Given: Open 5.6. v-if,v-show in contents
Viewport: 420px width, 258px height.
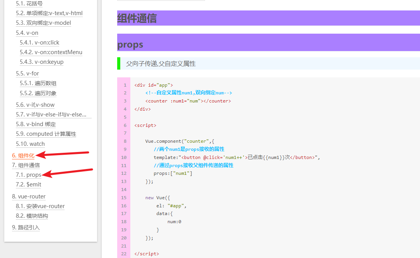Looking at the screenshot, I should (x=35, y=105).
